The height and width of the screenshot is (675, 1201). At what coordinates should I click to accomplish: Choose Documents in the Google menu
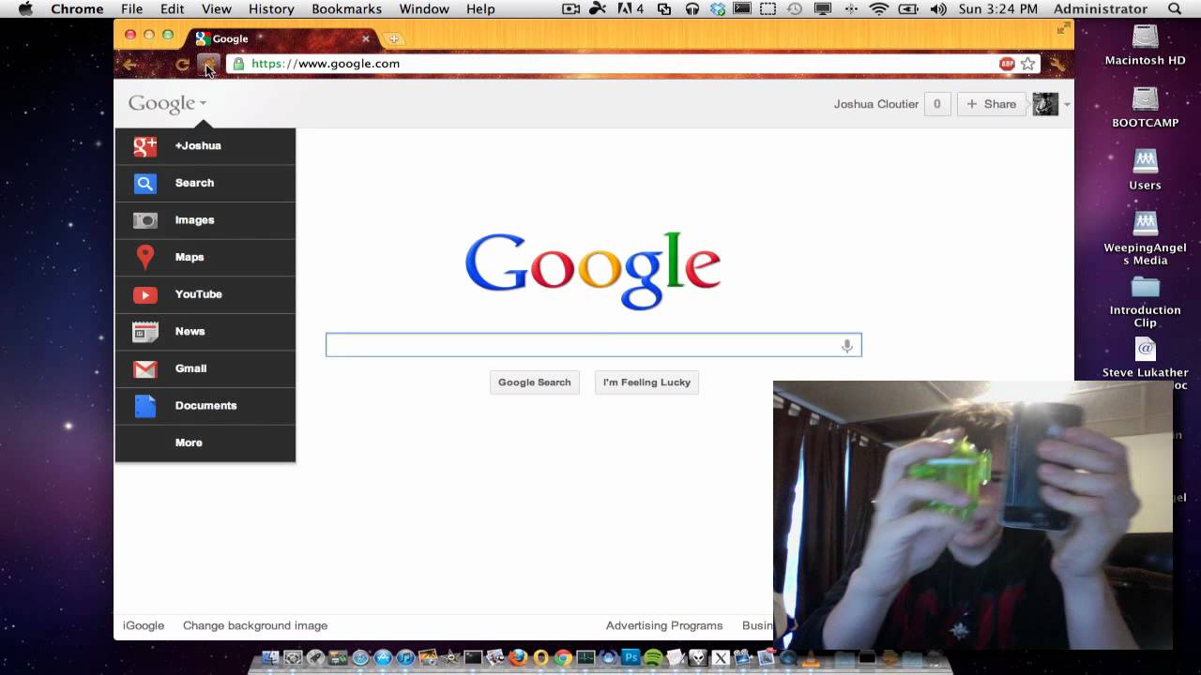click(x=205, y=406)
